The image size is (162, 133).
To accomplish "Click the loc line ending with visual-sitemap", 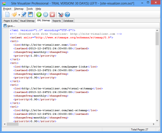I will point(58,88).
